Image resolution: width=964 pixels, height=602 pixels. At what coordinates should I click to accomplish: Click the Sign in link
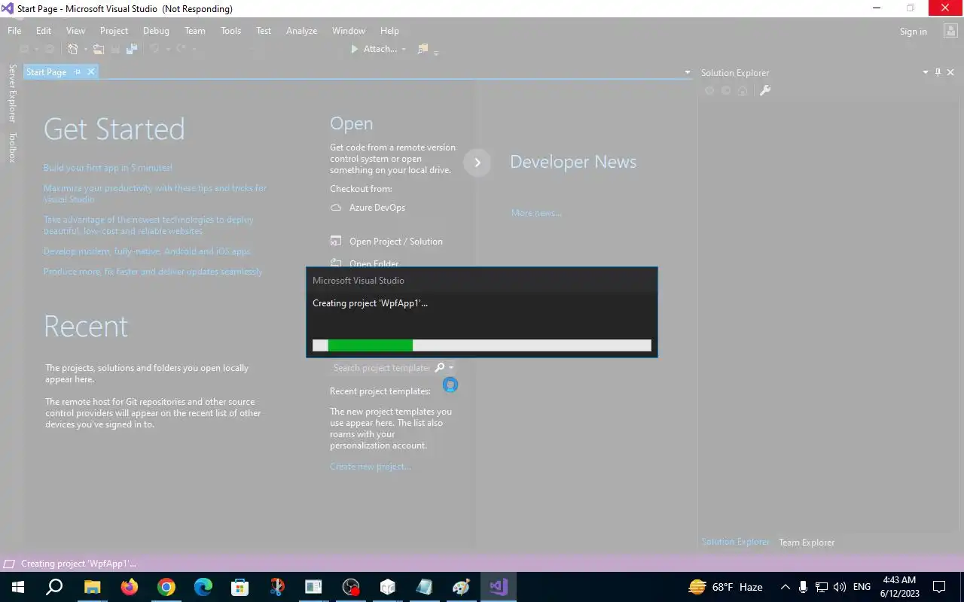[913, 32]
